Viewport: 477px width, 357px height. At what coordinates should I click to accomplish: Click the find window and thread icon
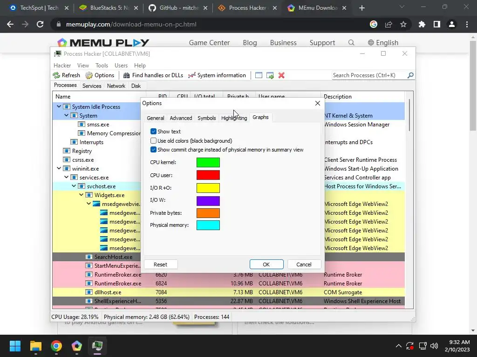(x=270, y=75)
